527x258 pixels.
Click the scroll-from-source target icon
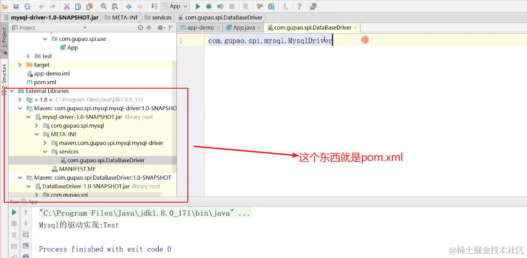[140, 28]
